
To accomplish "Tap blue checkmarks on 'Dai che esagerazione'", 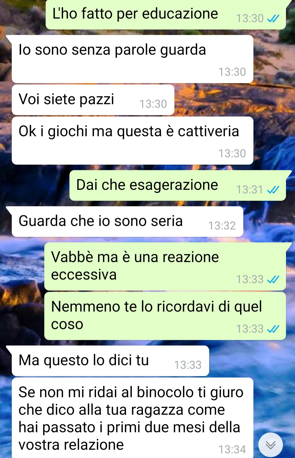I will (x=273, y=190).
